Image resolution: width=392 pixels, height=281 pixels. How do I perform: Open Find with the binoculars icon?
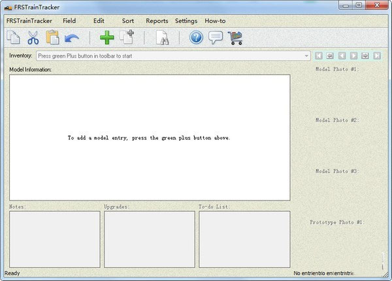click(162, 38)
